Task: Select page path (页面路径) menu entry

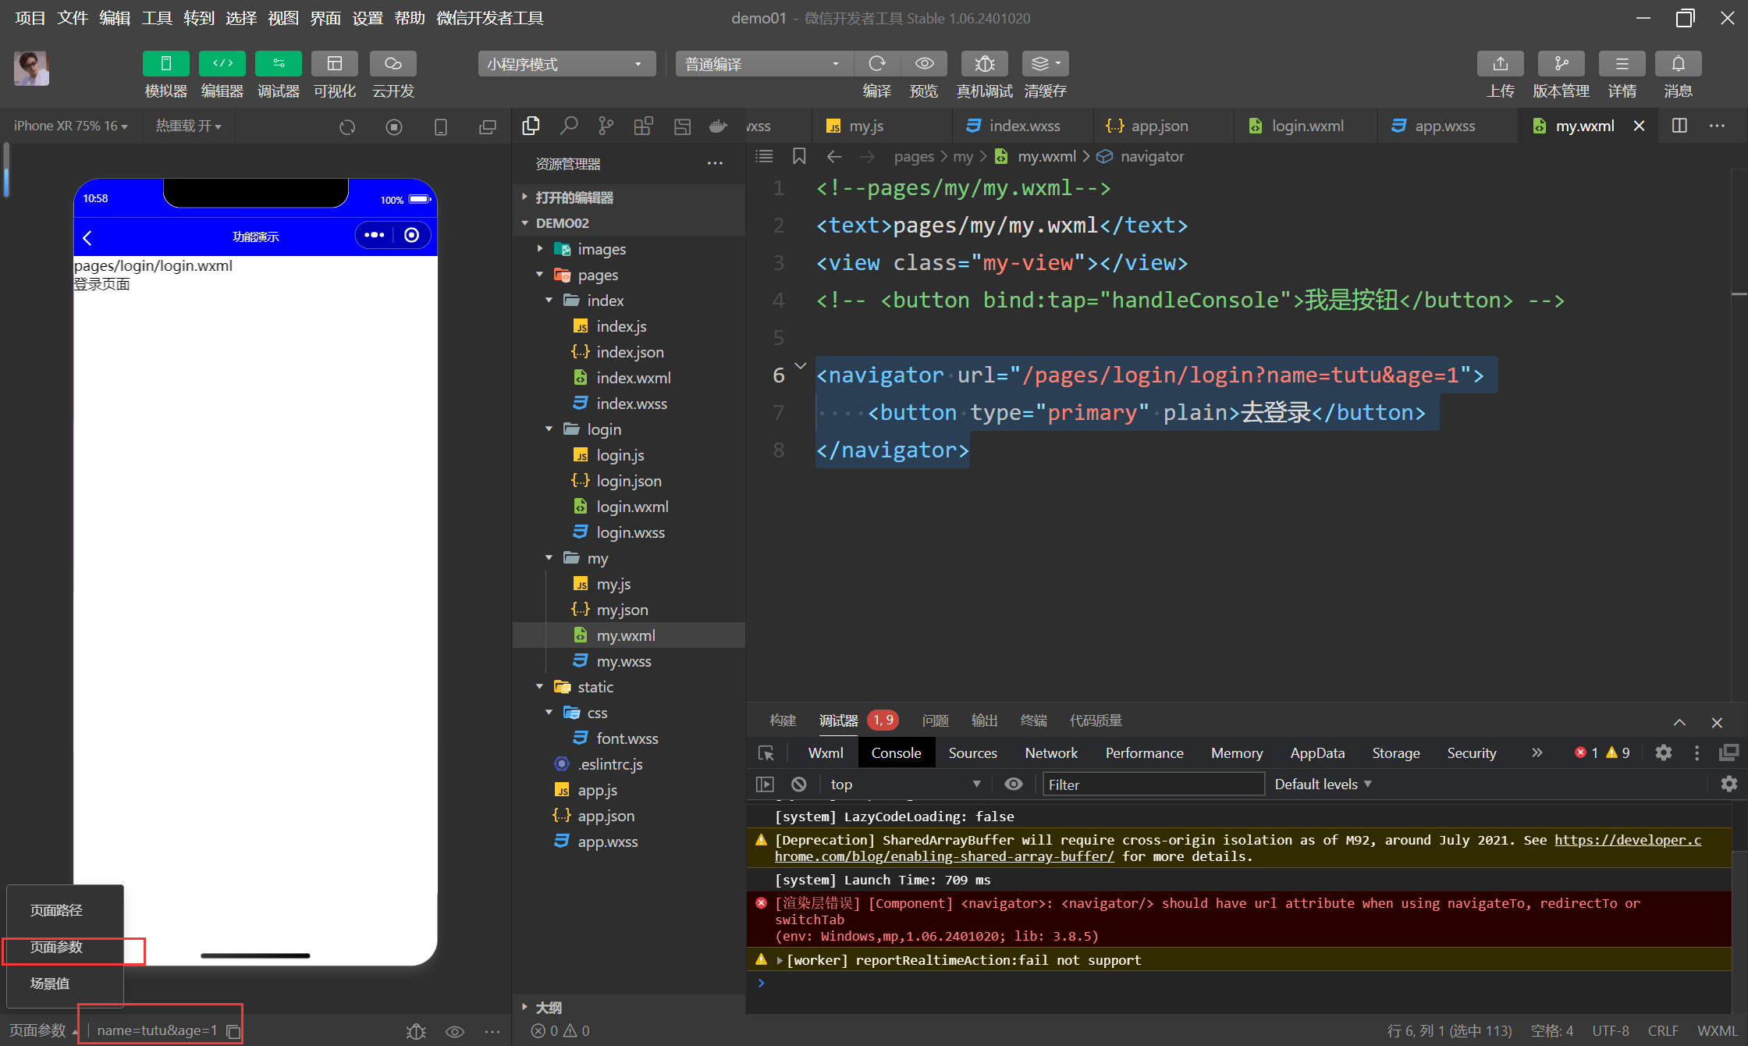Action: (x=56, y=910)
